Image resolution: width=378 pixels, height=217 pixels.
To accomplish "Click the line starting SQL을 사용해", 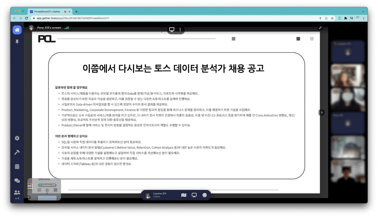I will [101, 142].
